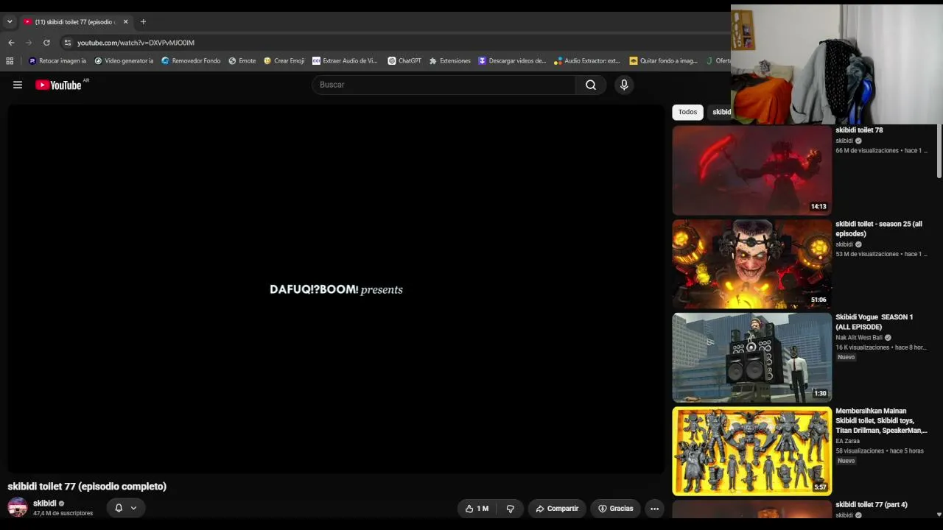Open the Audio Extractor bookmark
The height and width of the screenshot is (530, 943).
click(587, 61)
